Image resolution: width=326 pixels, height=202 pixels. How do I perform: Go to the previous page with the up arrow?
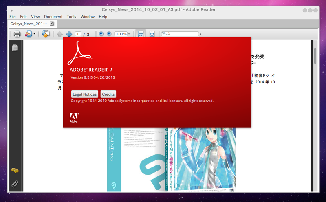tap(59, 34)
